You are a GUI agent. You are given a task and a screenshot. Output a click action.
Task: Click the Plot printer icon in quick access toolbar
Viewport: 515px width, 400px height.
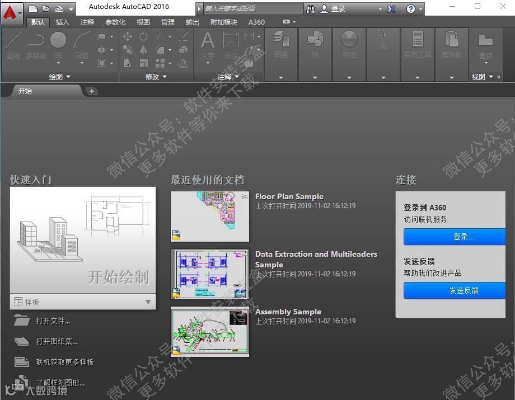(x=59, y=8)
